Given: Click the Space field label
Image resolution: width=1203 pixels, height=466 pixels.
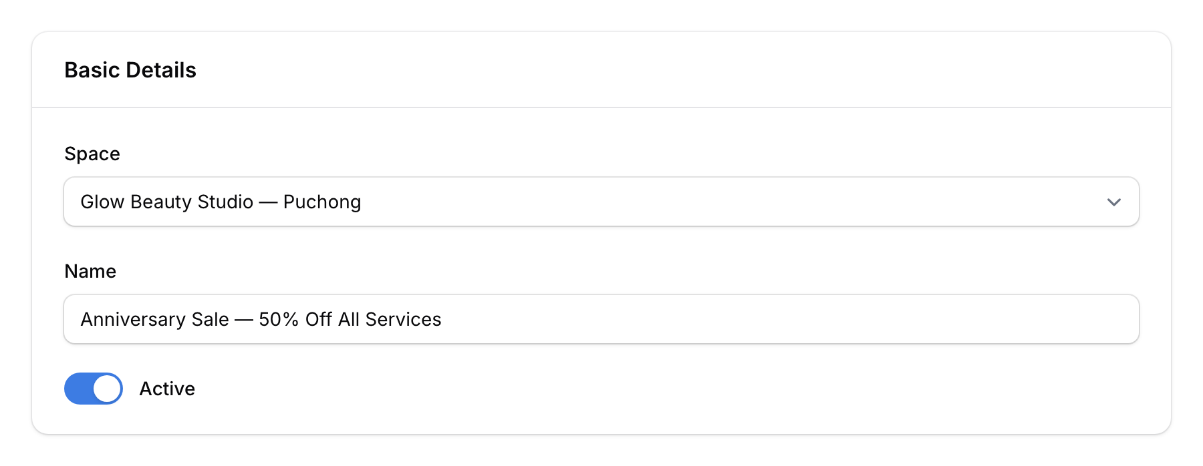Looking at the screenshot, I should [92, 154].
